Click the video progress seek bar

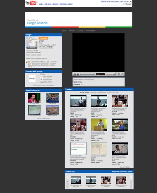coord(88,74)
